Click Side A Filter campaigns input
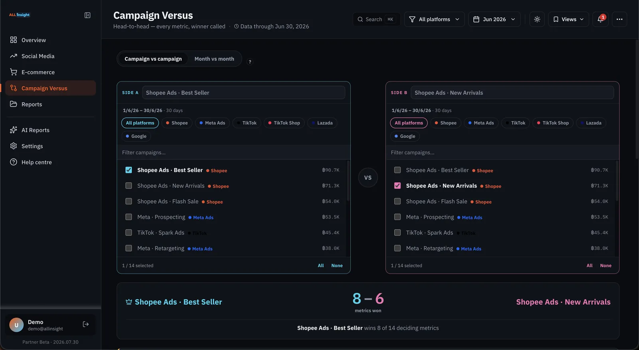Viewport: 639px width, 350px height. coord(234,152)
